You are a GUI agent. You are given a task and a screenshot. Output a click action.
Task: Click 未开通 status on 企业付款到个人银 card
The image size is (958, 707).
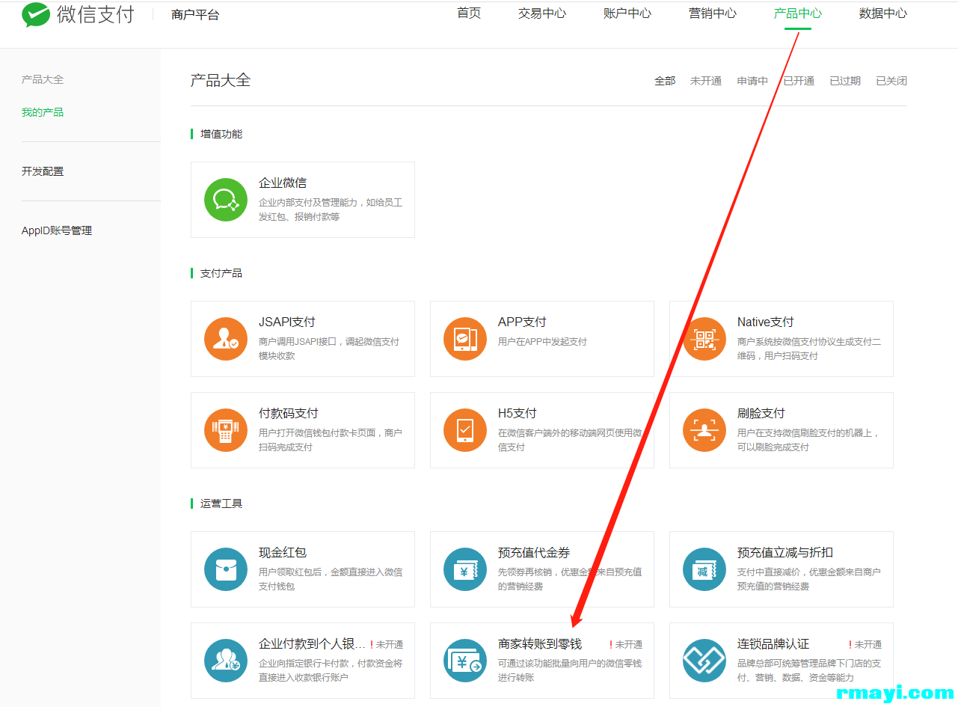[x=390, y=644]
